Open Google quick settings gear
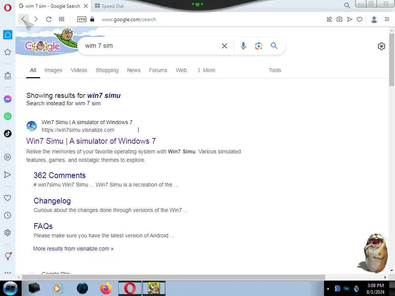This screenshot has width=395, height=296. point(381,46)
